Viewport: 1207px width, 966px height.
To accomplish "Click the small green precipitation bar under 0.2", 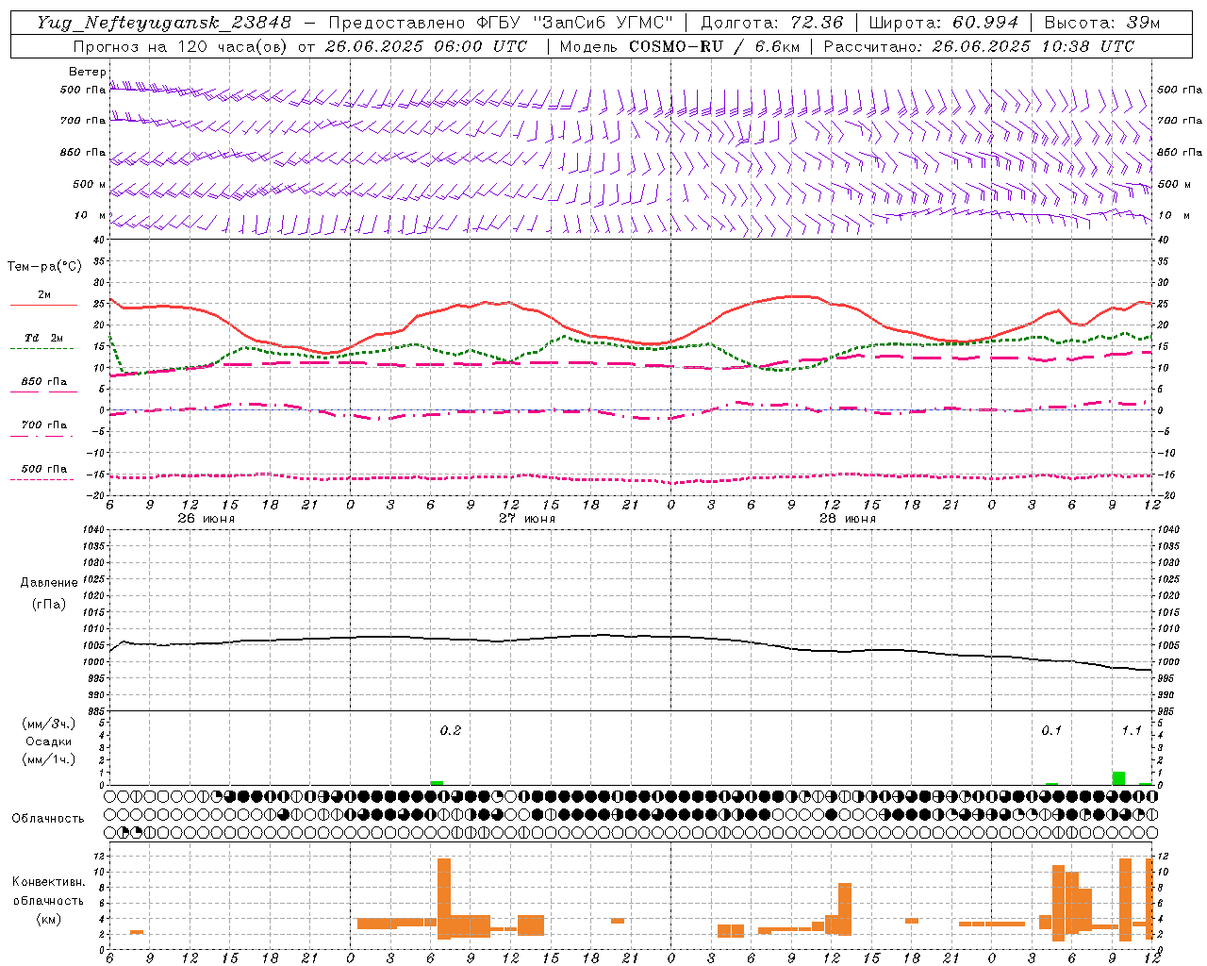I will coord(437,783).
